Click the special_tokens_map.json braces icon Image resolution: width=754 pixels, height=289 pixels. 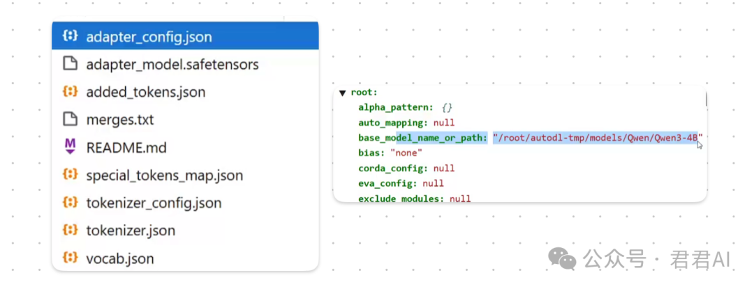pos(71,175)
